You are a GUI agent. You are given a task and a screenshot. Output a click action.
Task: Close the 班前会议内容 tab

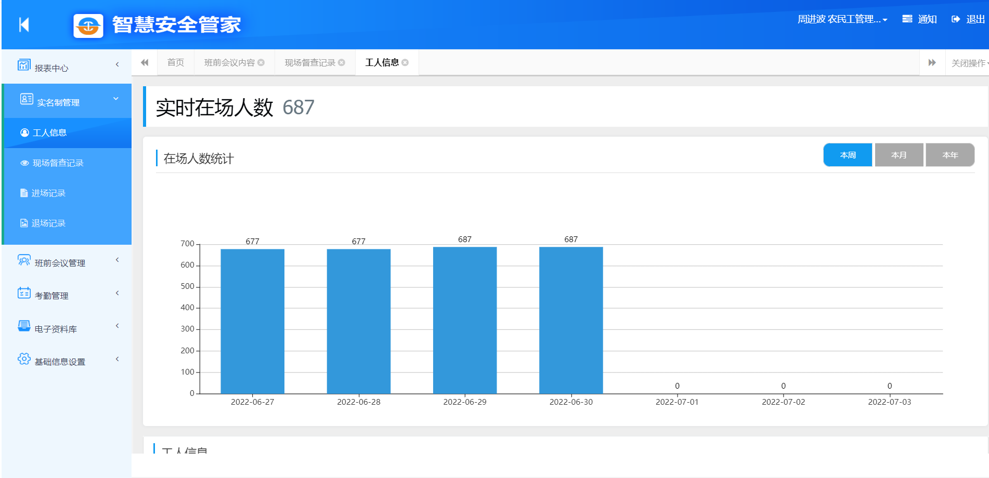[261, 63]
